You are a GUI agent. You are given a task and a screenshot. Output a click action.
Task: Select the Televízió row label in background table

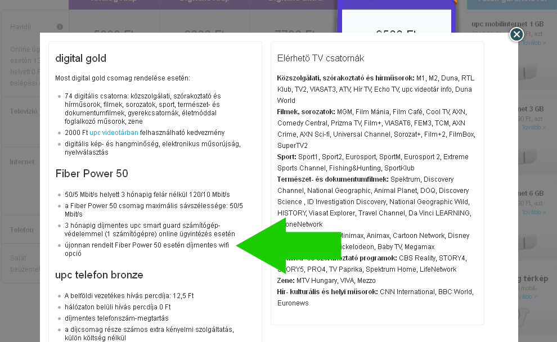(x=24, y=111)
